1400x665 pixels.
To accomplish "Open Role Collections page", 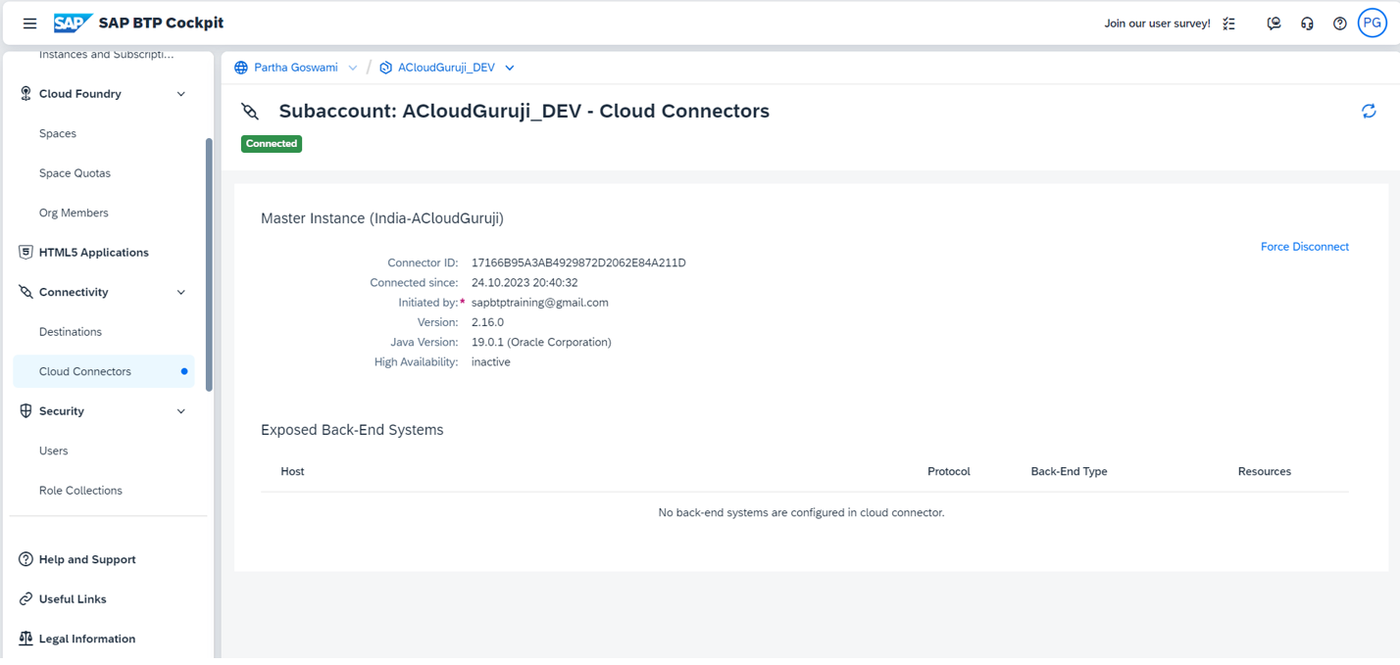I will (80, 491).
